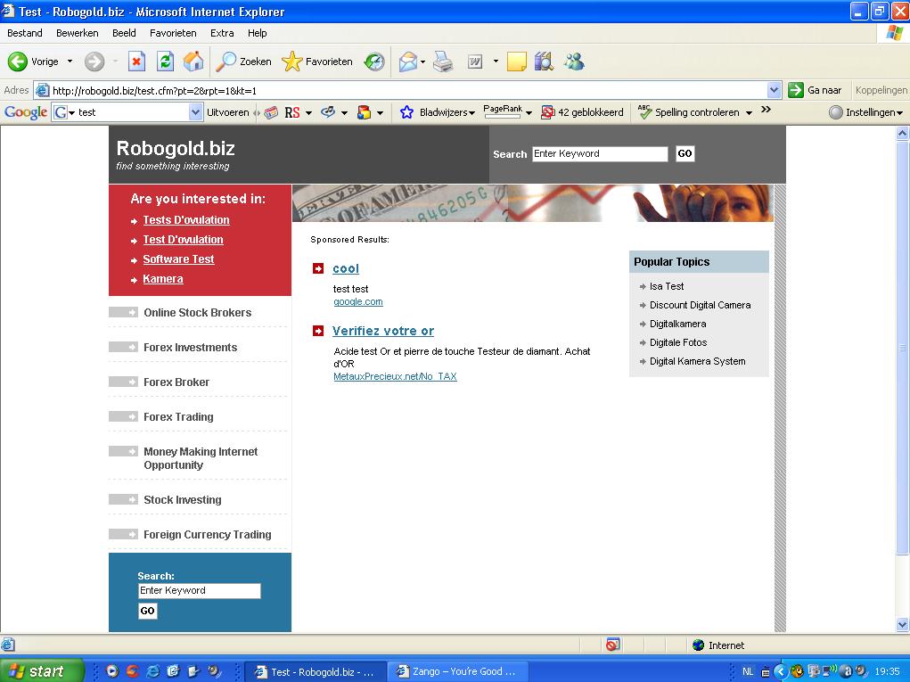Click the address bar URL field
The width and height of the screenshot is (910, 682).
click(x=408, y=90)
